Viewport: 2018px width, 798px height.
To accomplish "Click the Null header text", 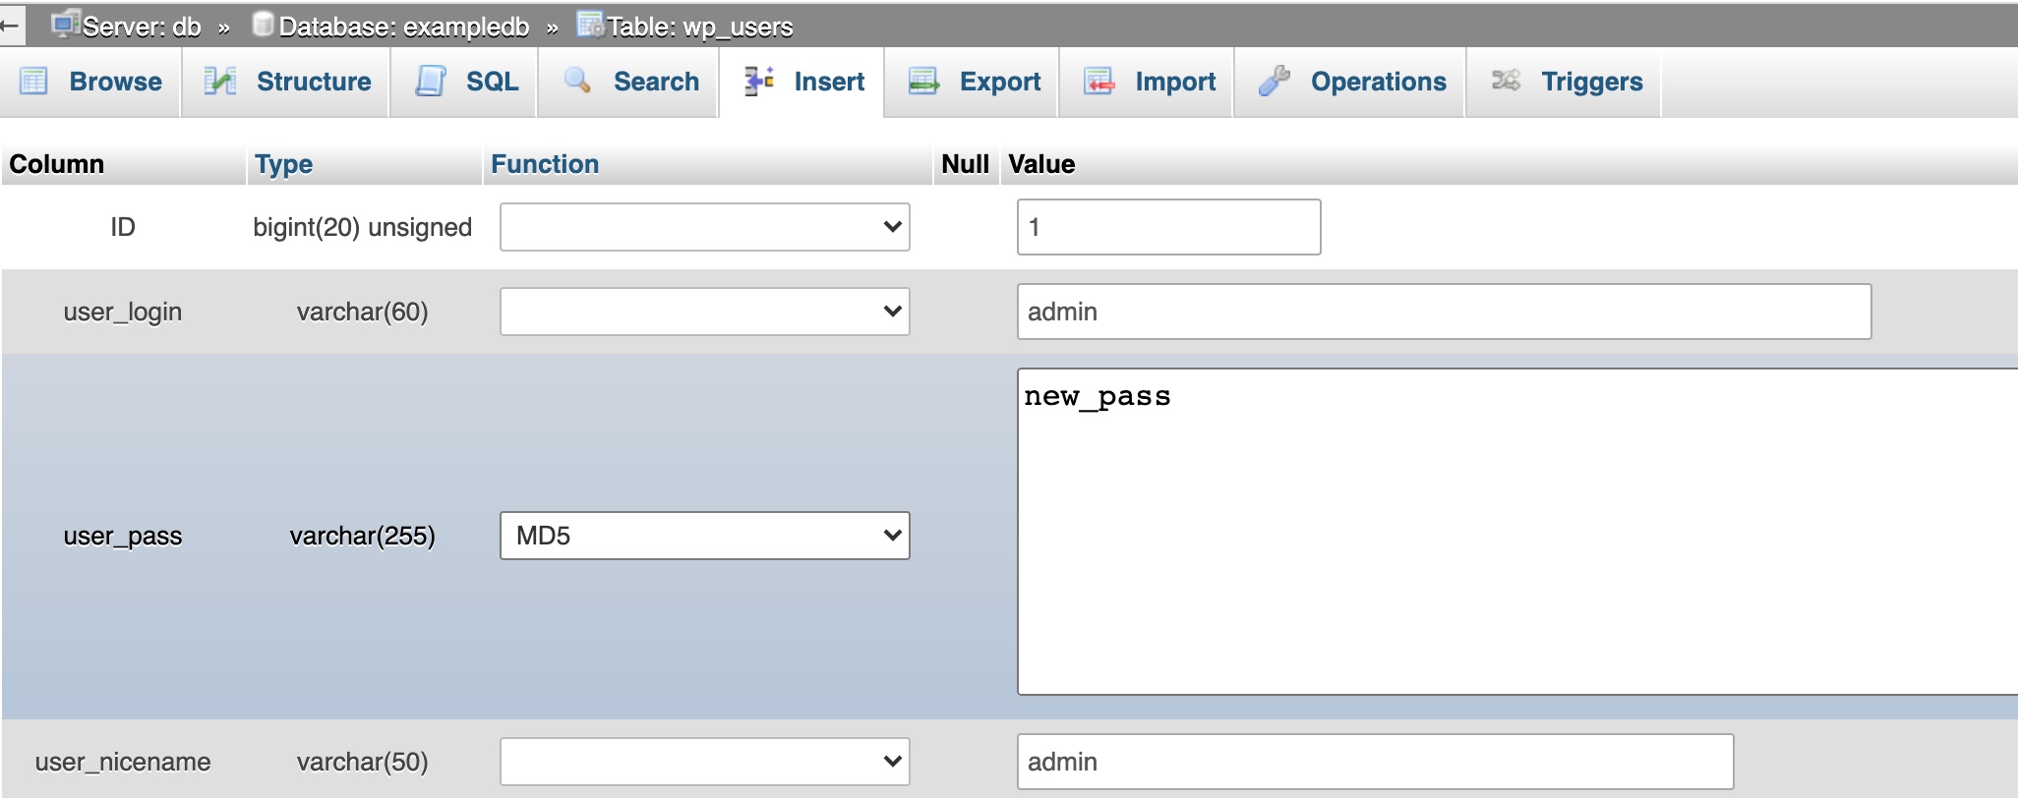I will 965,164.
